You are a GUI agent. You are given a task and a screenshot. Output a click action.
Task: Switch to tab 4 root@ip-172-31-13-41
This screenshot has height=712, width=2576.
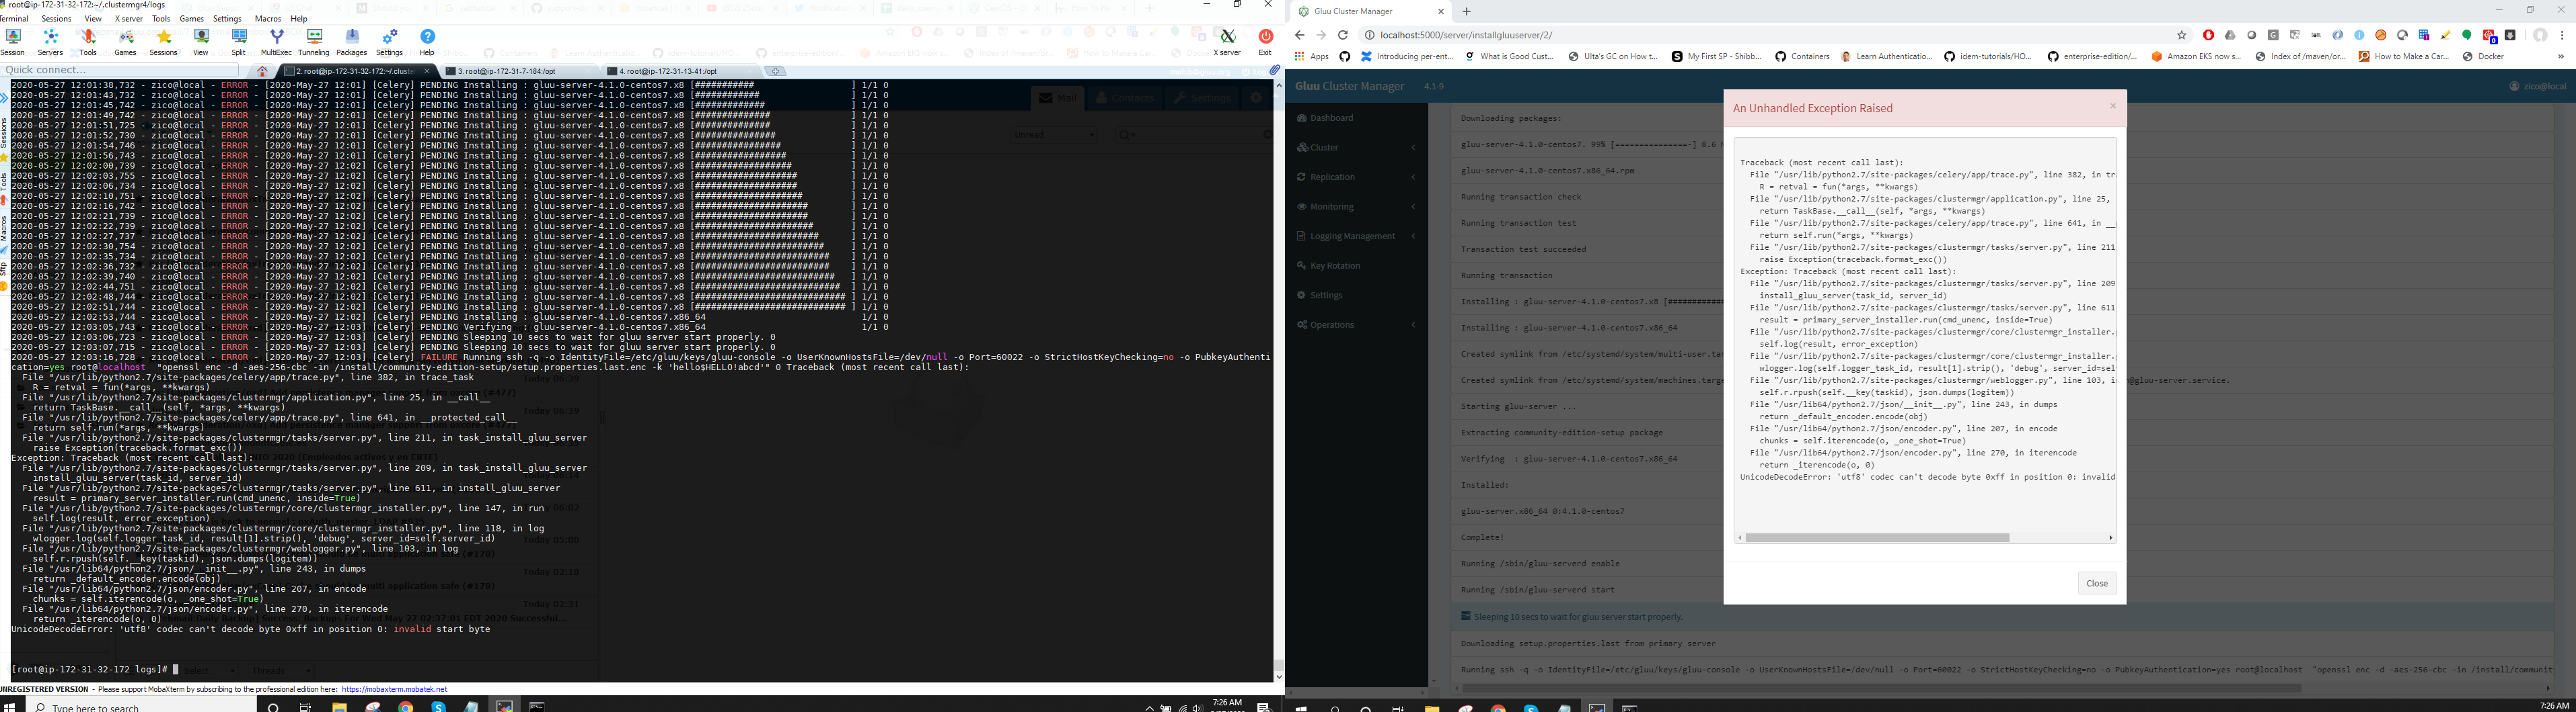point(680,72)
